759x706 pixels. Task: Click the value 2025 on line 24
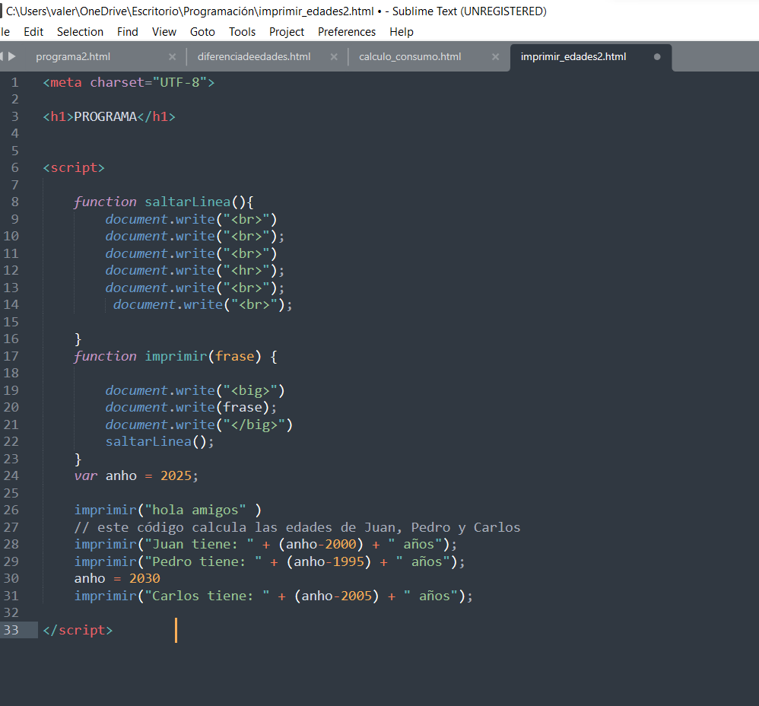click(x=176, y=476)
